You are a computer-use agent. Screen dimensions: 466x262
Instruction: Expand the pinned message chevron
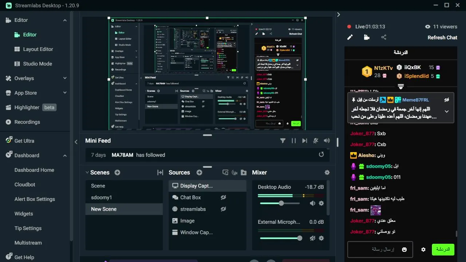click(447, 111)
